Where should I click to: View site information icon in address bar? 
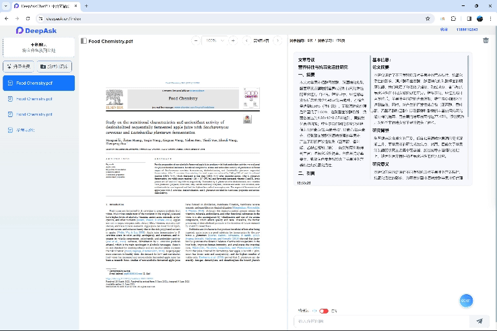coord(40,19)
